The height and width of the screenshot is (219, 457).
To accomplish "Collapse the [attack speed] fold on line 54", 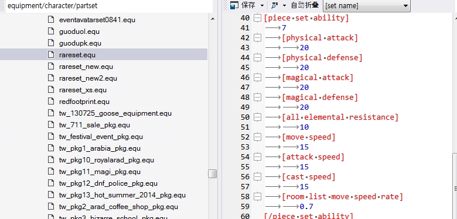I will 257,157.
